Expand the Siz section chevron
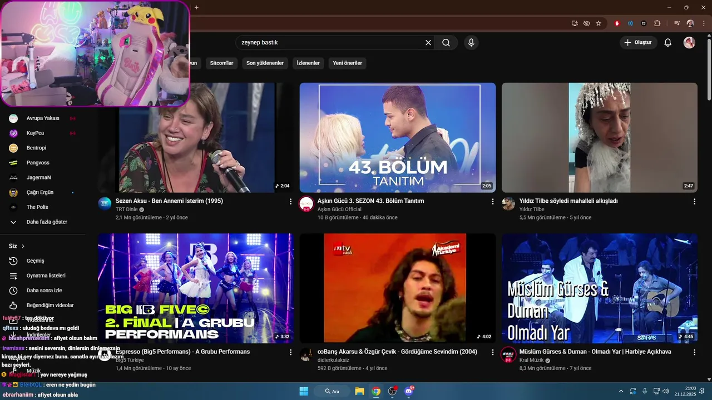The height and width of the screenshot is (400, 712). click(x=23, y=246)
